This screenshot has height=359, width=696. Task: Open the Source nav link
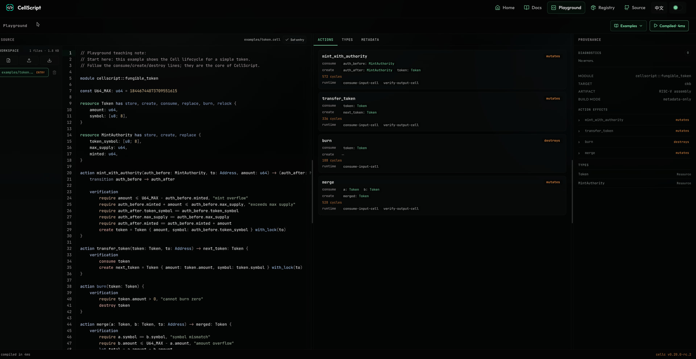pos(634,8)
